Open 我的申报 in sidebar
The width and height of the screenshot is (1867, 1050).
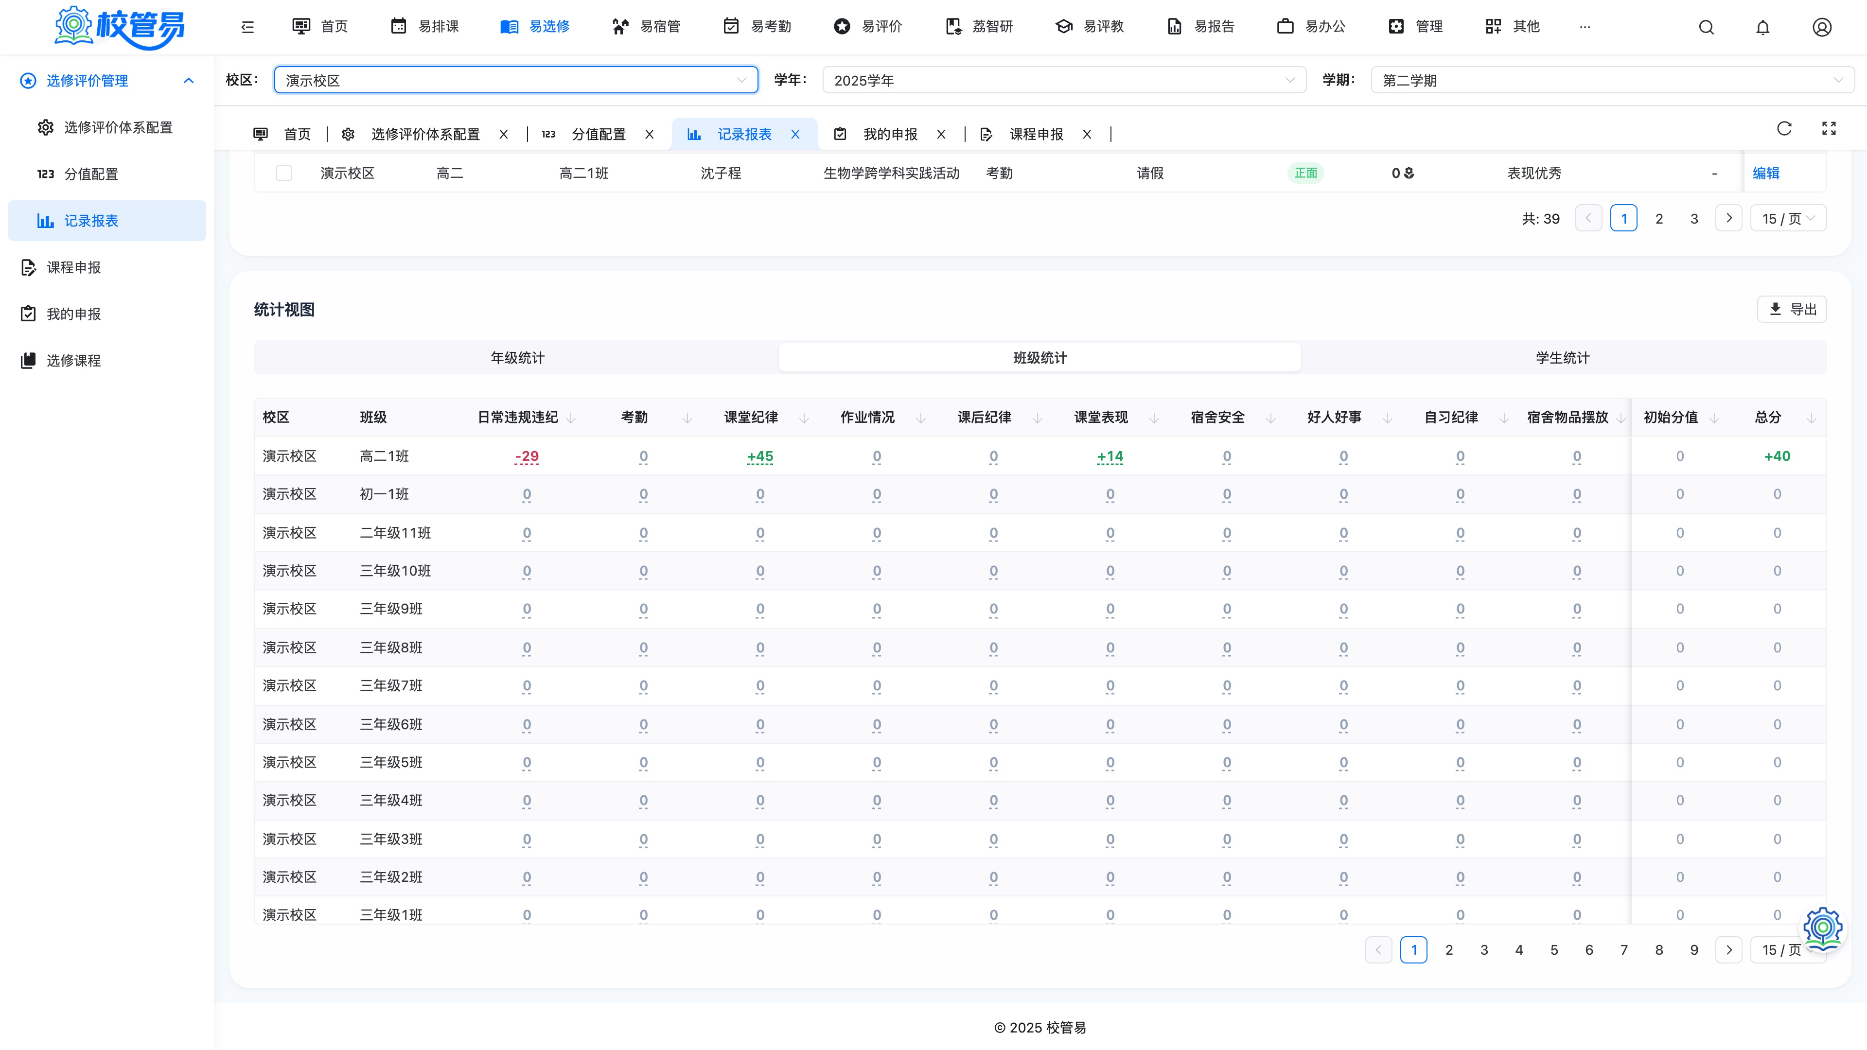coord(107,314)
